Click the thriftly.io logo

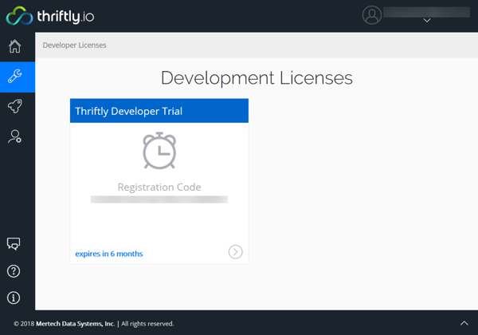(x=50, y=16)
